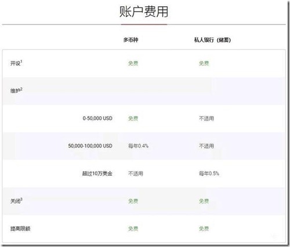Viewport: 290px width, 247px height.
Task: Click the 每年0.5% fee value
Action: coord(209,174)
